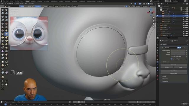Click the pan view hand gizmo
The width and height of the screenshot is (189, 106).
coord(154,21)
